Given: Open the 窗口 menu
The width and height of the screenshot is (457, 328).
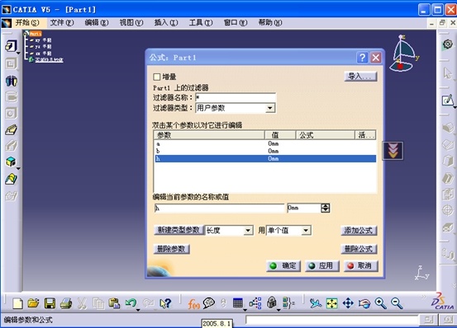Looking at the screenshot, I should pyautogui.click(x=236, y=22).
